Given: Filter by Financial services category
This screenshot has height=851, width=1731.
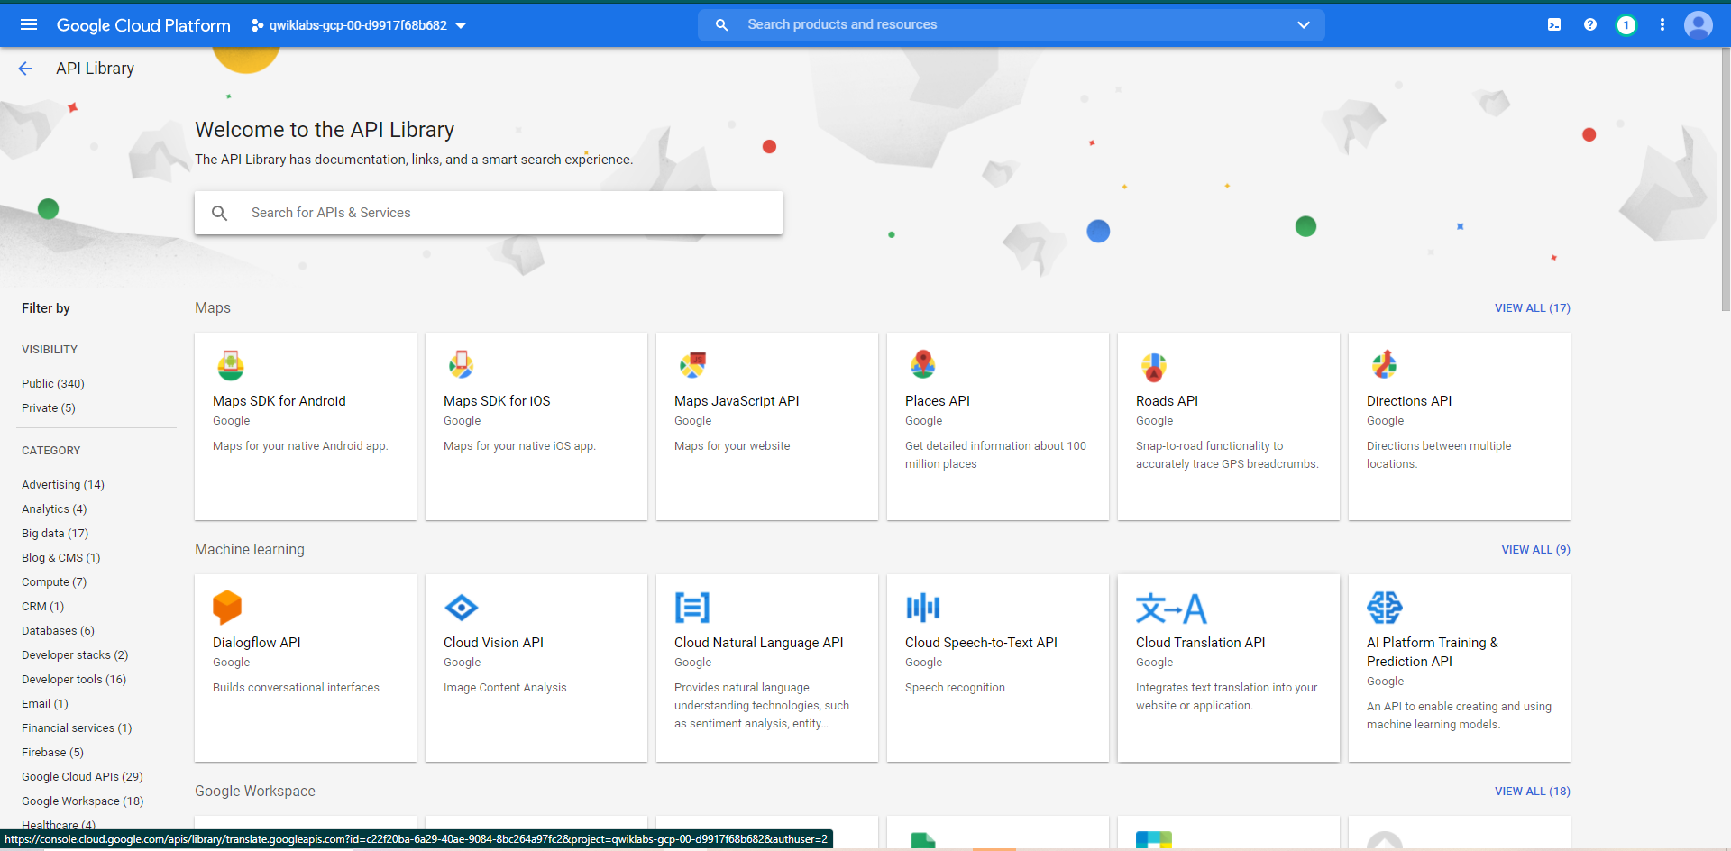Looking at the screenshot, I should (77, 728).
